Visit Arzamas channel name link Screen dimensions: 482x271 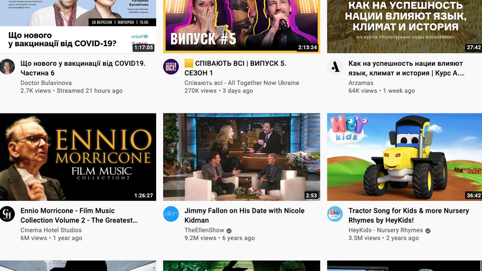click(x=361, y=83)
